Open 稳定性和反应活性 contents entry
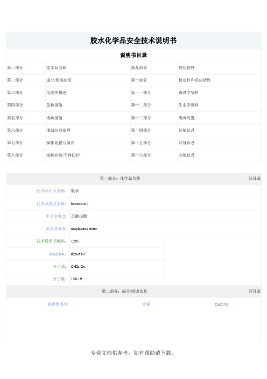Image resolution: width=267 pixels, height=379 pixels. click(x=194, y=80)
